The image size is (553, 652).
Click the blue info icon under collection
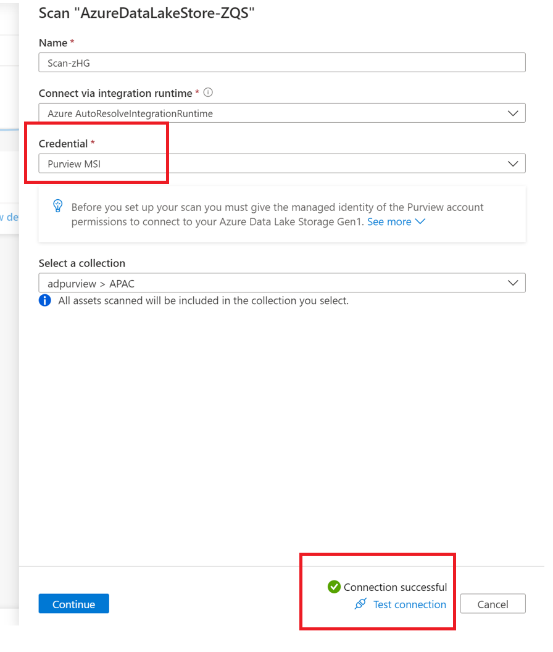45,301
